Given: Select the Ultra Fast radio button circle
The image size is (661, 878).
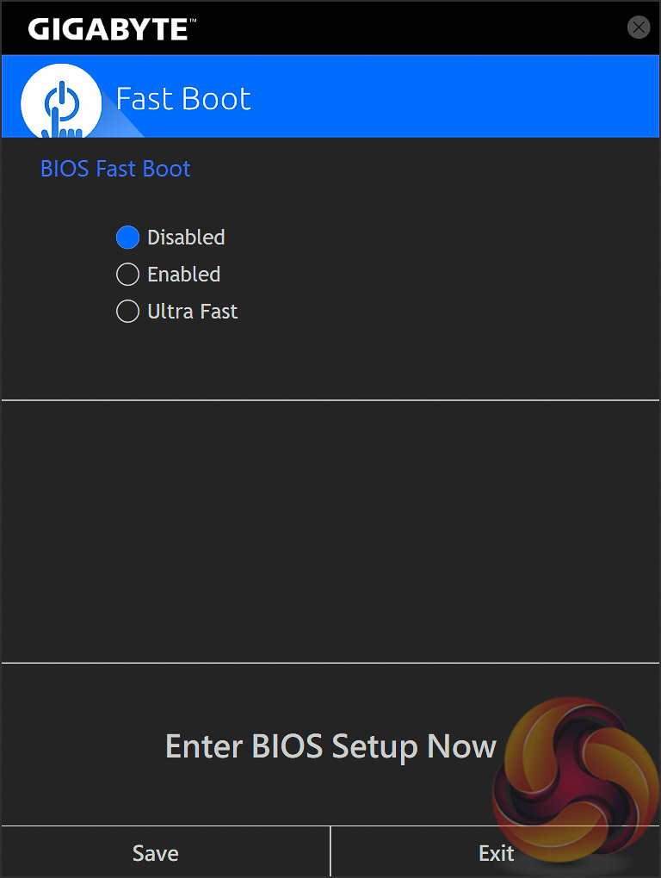Looking at the screenshot, I should [x=127, y=312].
